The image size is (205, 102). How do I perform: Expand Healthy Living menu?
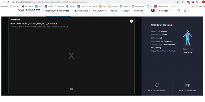82,11
